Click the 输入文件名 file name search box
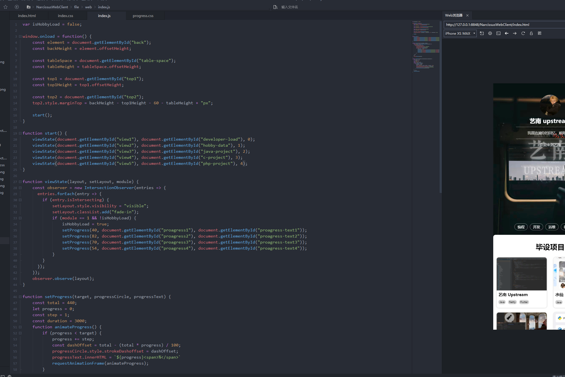The width and height of the screenshot is (565, 377). pyautogui.click(x=290, y=7)
